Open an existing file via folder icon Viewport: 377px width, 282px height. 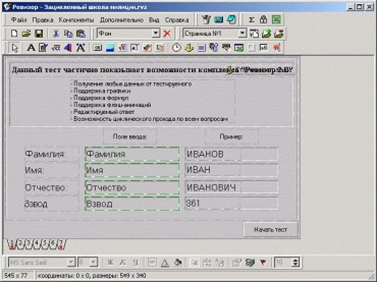pos(27,33)
